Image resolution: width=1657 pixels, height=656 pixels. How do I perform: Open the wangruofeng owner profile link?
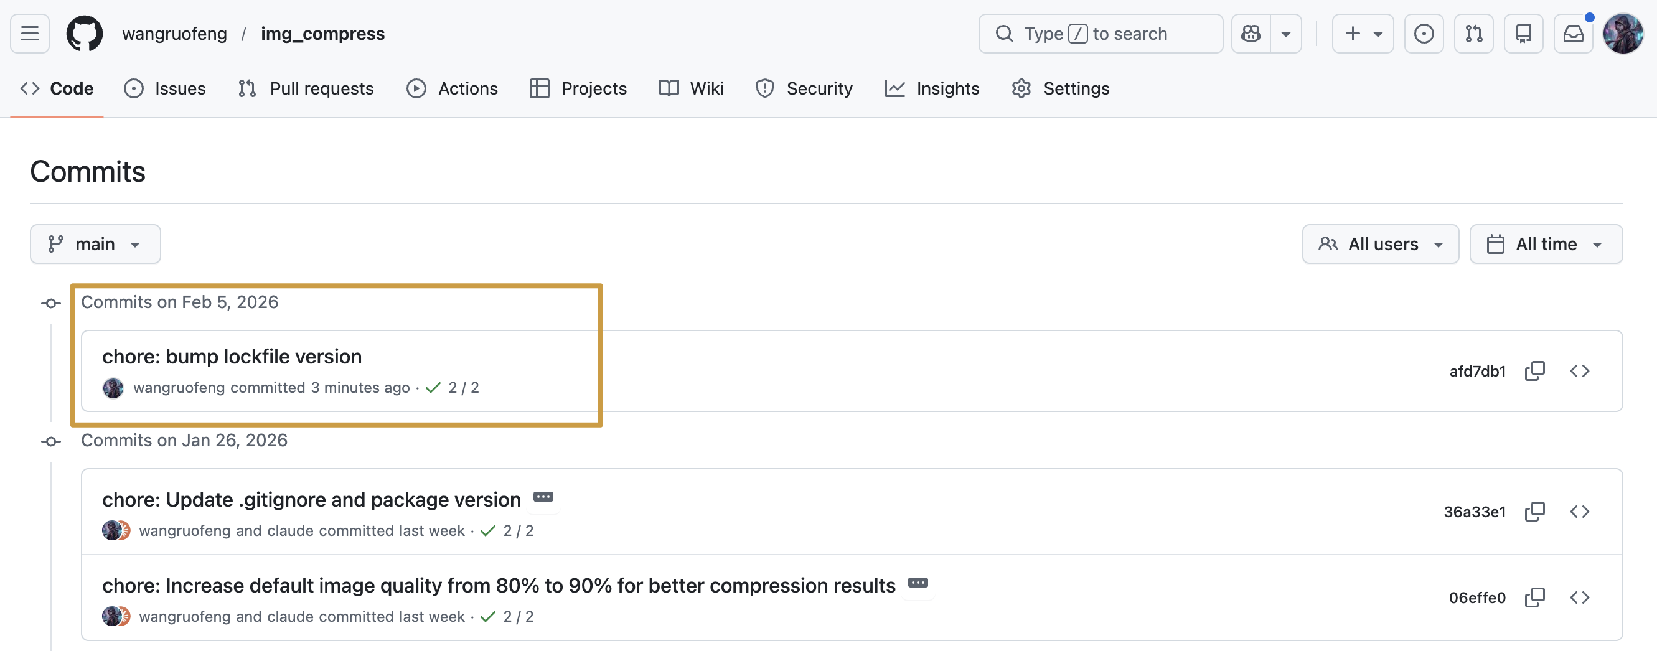click(174, 34)
